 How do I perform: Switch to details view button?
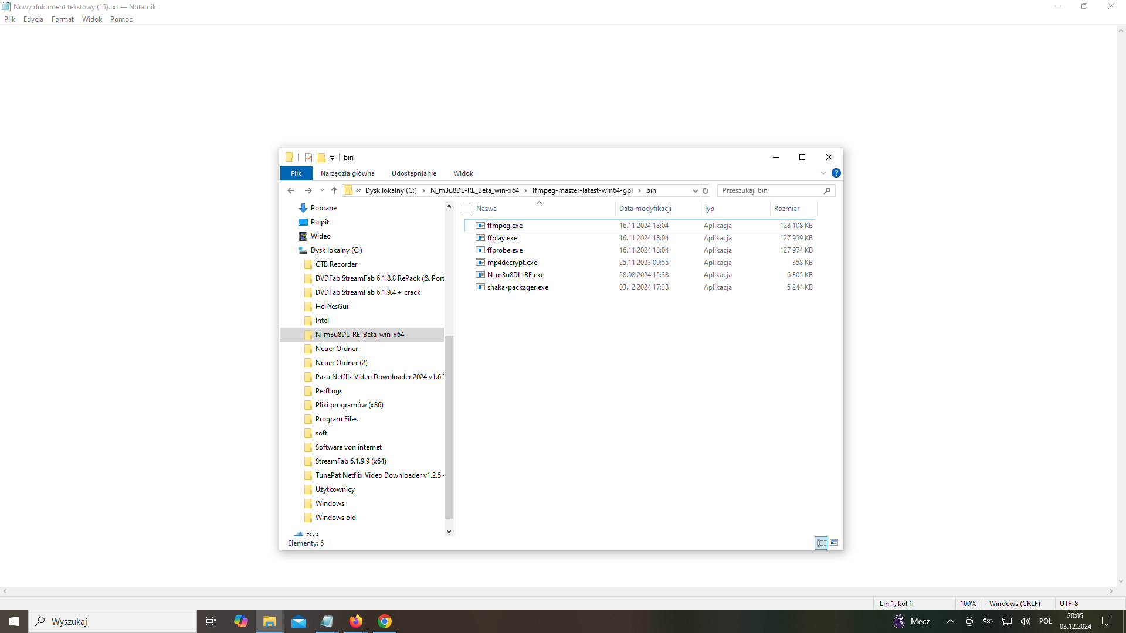point(821,543)
